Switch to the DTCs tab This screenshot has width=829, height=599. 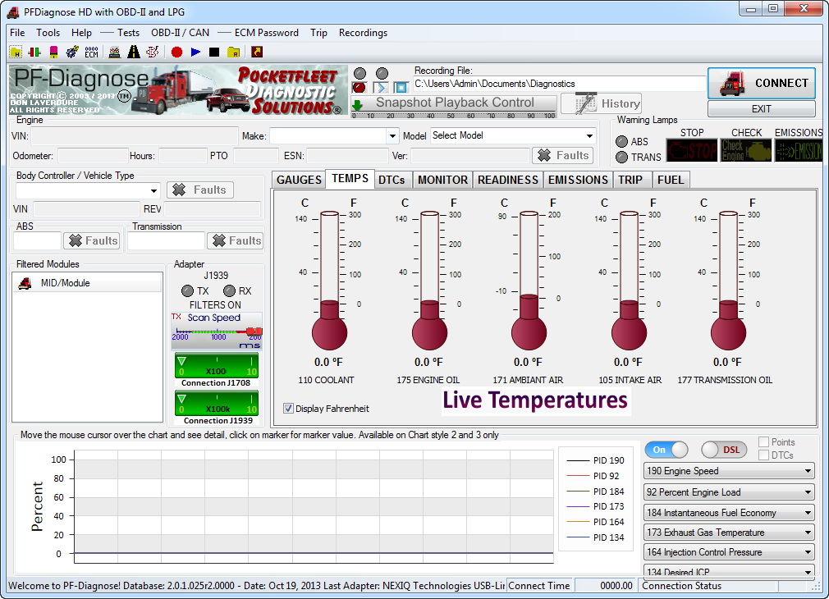(392, 180)
